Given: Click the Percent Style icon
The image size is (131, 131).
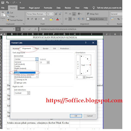Looking at the screenshot, I should pyautogui.click(x=118, y=19).
